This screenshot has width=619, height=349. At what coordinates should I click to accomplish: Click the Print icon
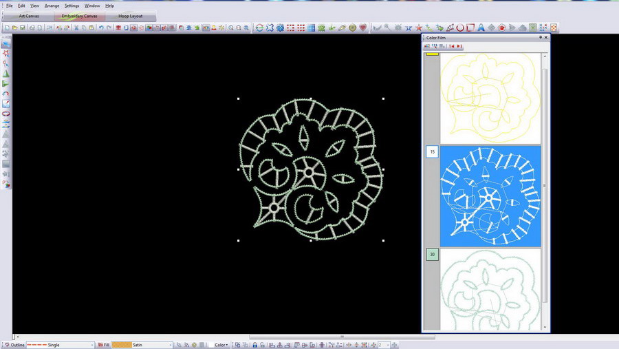coord(32,28)
